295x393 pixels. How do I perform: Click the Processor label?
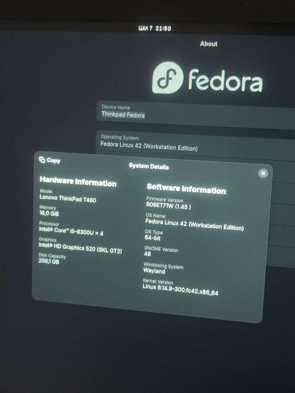click(x=49, y=224)
